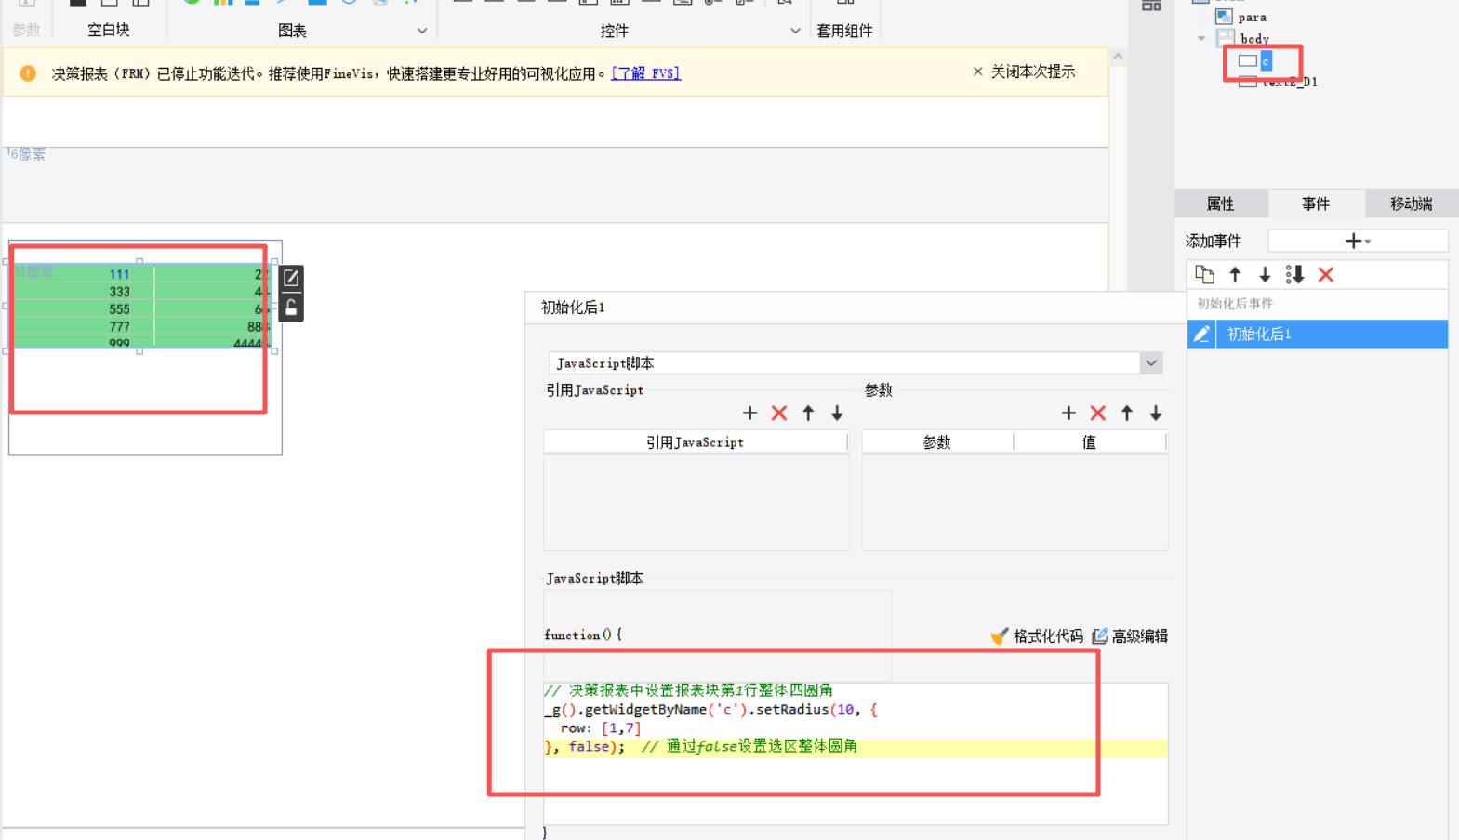Click the edit icon beside the report block
Image resolution: width=1459 pixels, height=840 pixels.
[291, 278]
